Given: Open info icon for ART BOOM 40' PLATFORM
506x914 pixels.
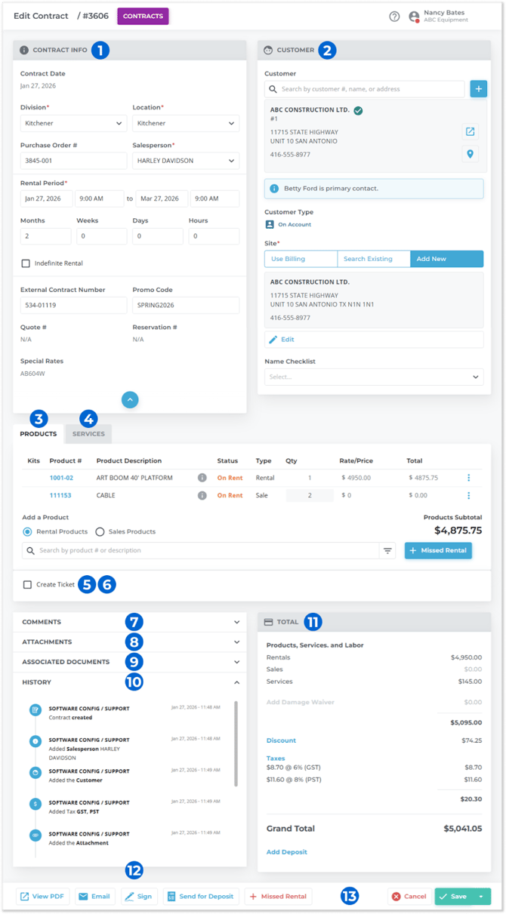Looking at the screenshot, I should click(202, 478).
